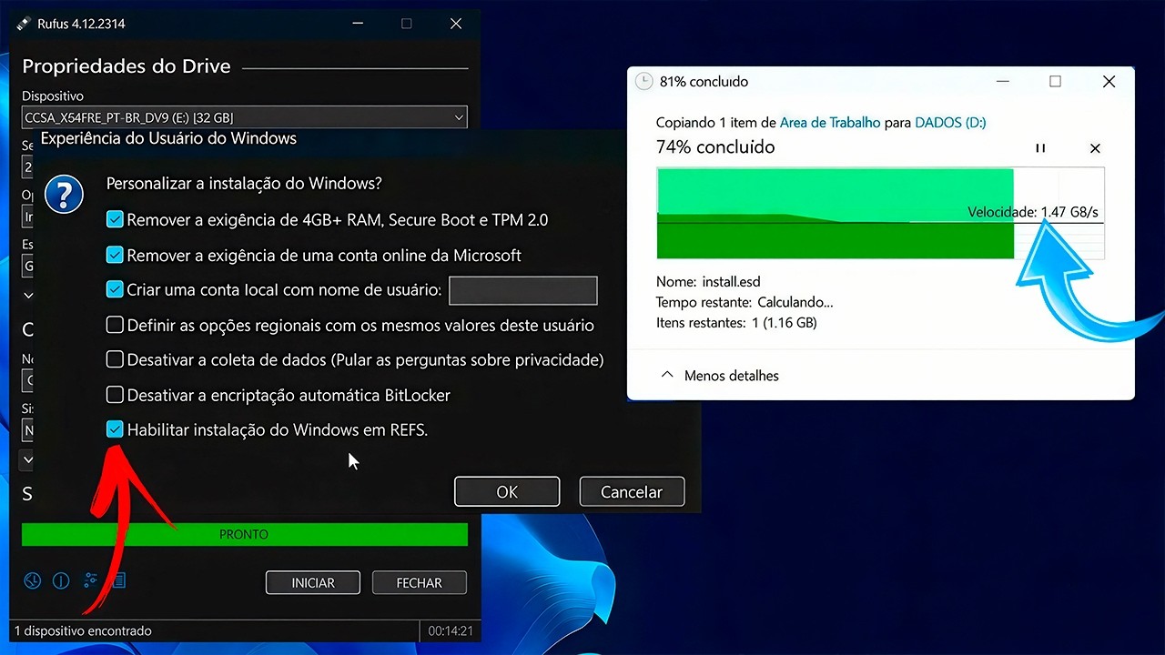Collapse the copy dialog with Menos detalhes
This screenshot has width=1165, height=655.
pos(720,375)
